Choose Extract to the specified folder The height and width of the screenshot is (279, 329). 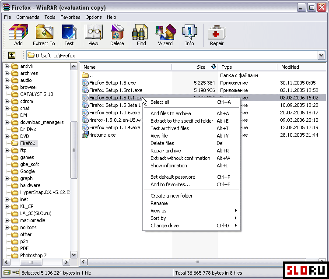[x=191, y=121]
